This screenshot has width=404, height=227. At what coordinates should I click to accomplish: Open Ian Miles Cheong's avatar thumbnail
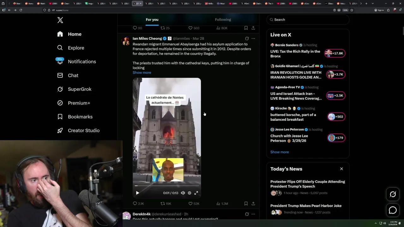pyautogui.click(x=126, y=41)
